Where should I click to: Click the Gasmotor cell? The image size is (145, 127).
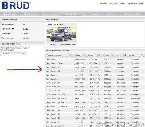[121, 106]
